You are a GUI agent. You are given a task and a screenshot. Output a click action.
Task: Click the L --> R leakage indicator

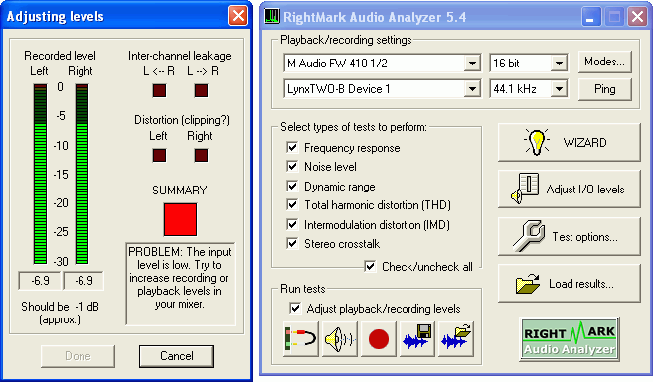(201, 90)
